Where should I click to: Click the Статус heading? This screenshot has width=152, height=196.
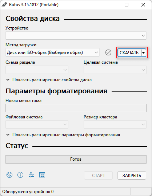(17, 146)
